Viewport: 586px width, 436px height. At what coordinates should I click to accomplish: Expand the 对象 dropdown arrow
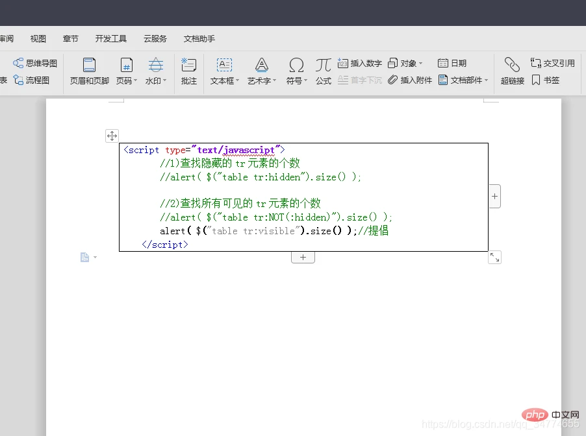[420, 64]
